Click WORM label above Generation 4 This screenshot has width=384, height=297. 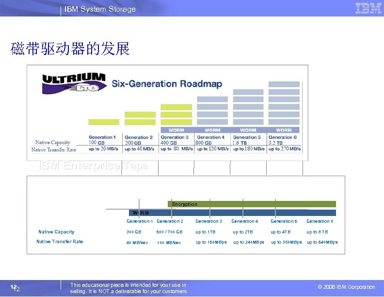click(212, 130)
